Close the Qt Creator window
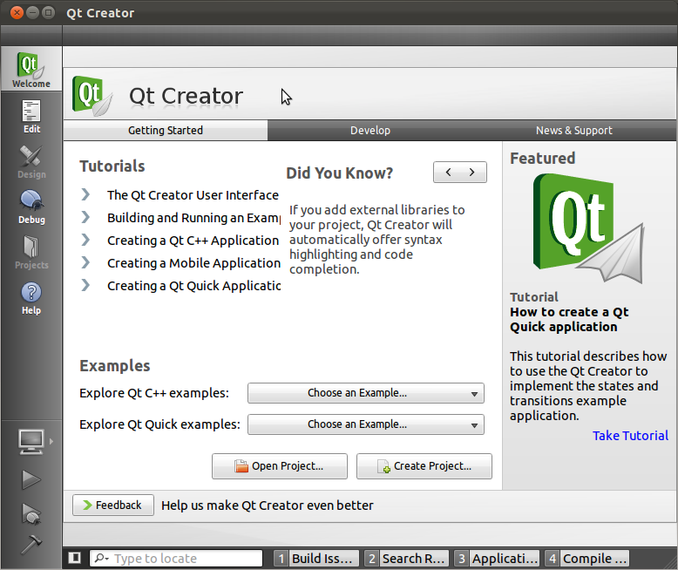The image size is (678, 570). click(x=17, y=12)
